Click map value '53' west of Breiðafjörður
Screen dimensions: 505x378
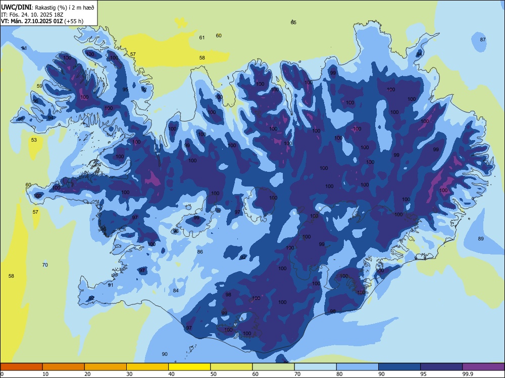click(34, 140)
